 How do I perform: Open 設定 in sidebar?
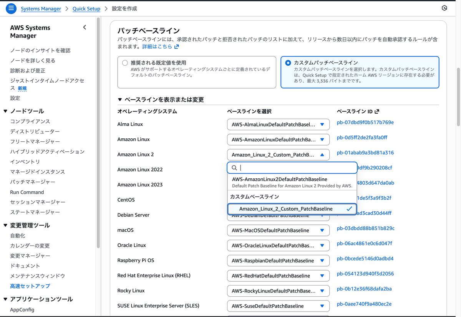(x=15, y=98)
